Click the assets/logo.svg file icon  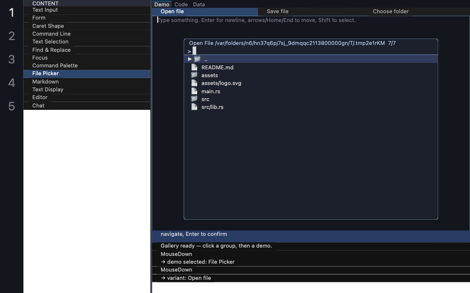pos(194,83)
